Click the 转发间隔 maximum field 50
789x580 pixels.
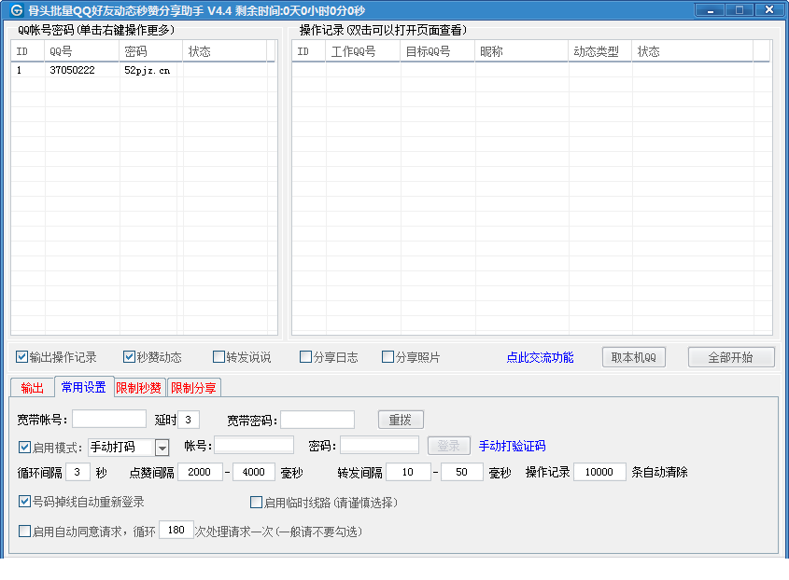(462, 472)
